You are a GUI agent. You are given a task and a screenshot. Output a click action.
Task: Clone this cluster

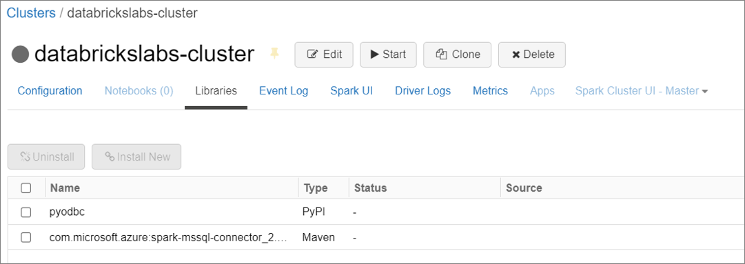pyautogui.click(x=457, y=54)
